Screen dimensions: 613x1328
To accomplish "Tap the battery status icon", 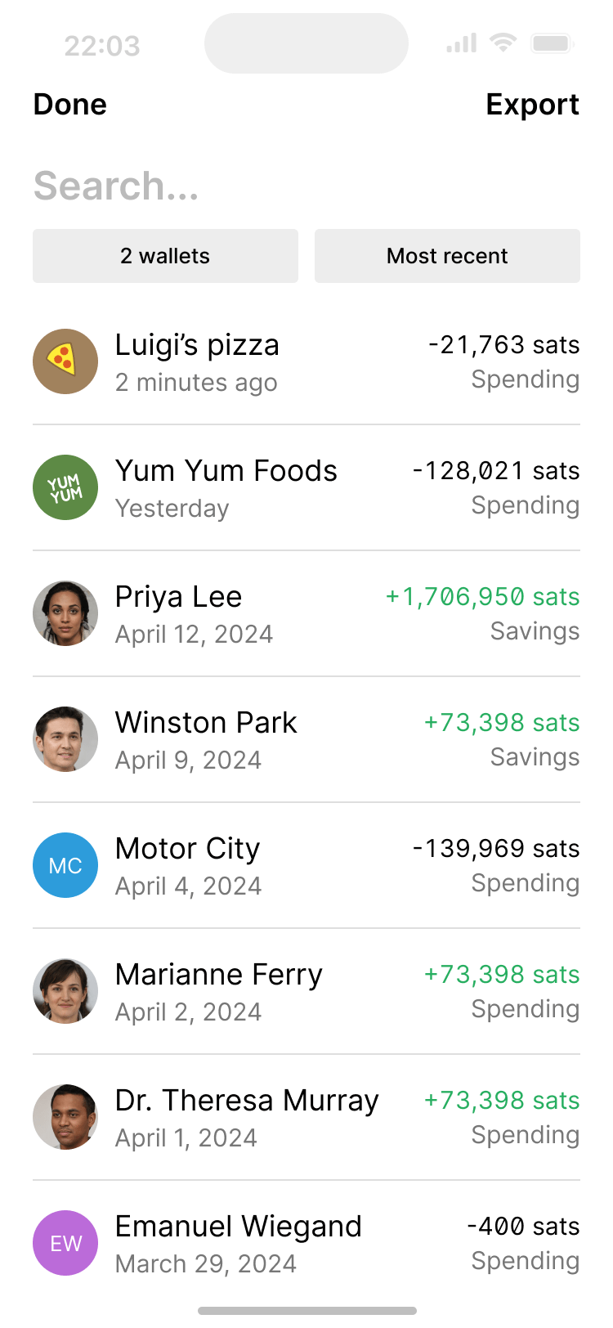I will click(x=552, y=43).
